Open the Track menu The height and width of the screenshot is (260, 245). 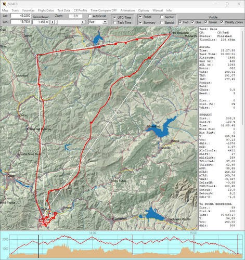pos(15,10)
